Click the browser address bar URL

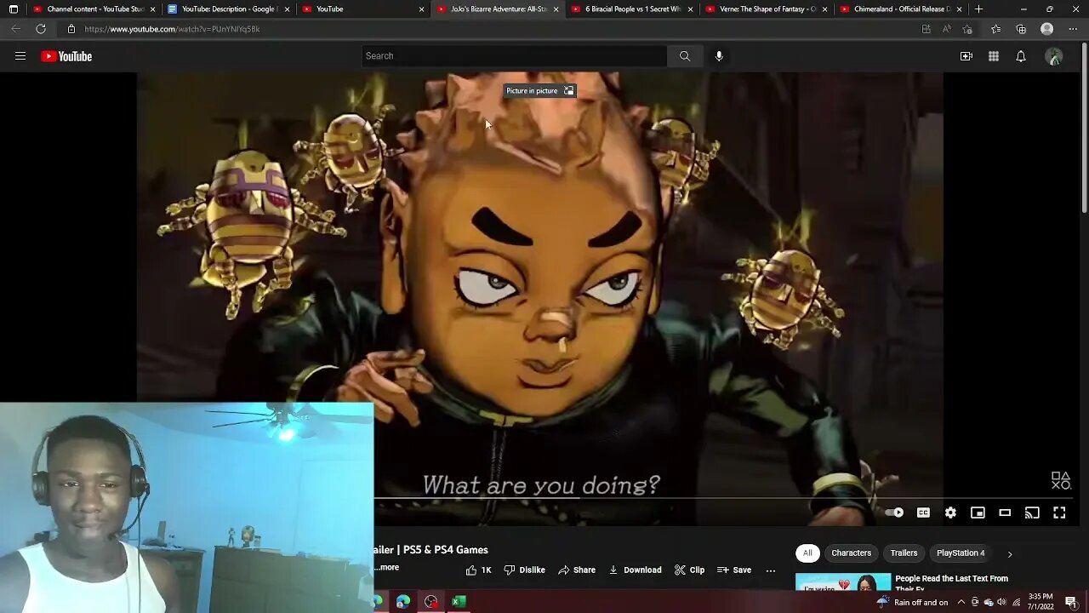(172, 29)
